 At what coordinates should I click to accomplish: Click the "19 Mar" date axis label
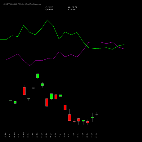pyautogui.click(x=10, y=135)
